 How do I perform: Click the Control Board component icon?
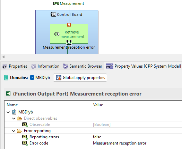53,14
